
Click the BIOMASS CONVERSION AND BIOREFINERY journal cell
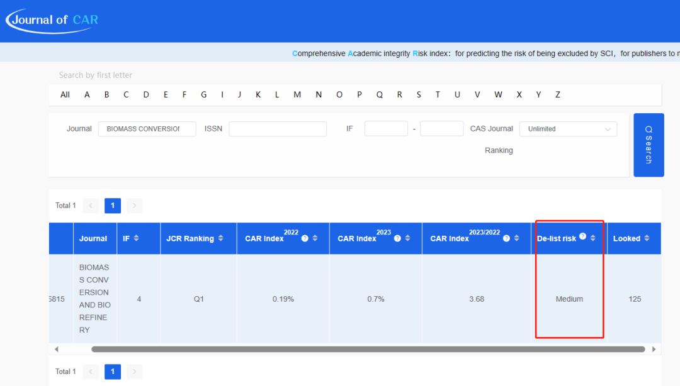[x=95, y=299]
